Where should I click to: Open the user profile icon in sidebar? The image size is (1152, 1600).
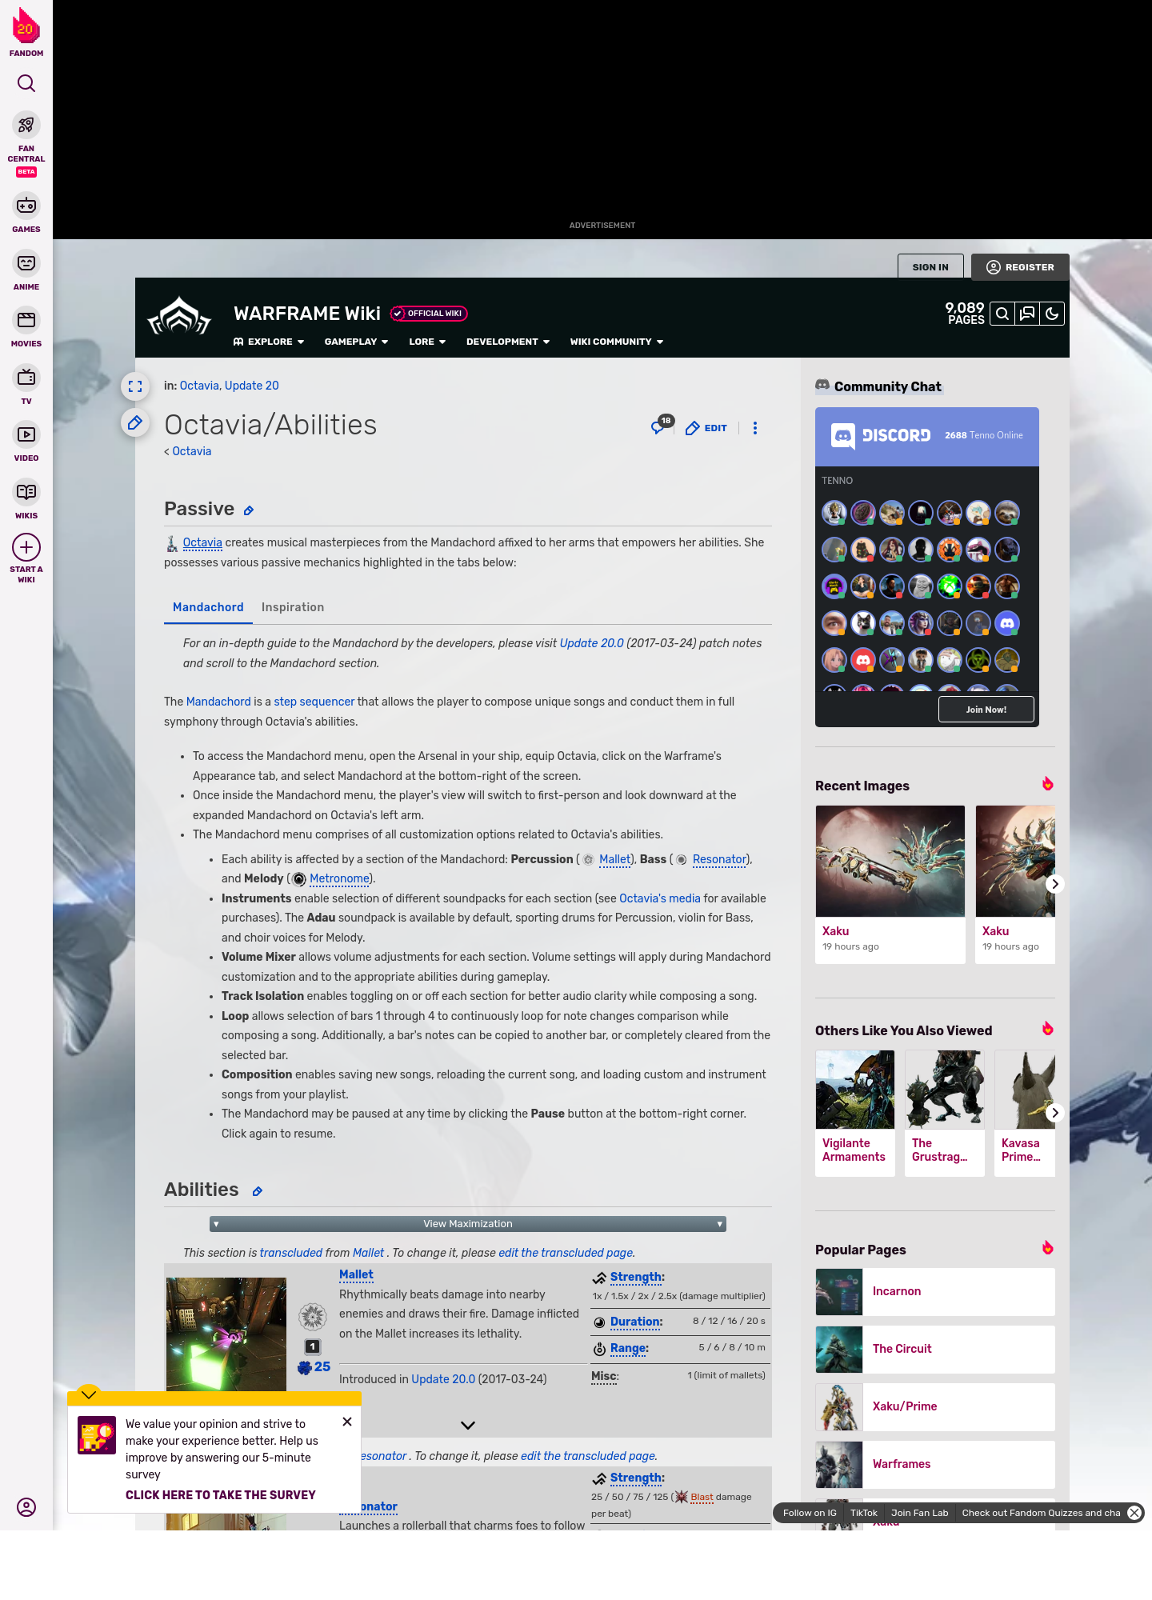pos(26,1507)
